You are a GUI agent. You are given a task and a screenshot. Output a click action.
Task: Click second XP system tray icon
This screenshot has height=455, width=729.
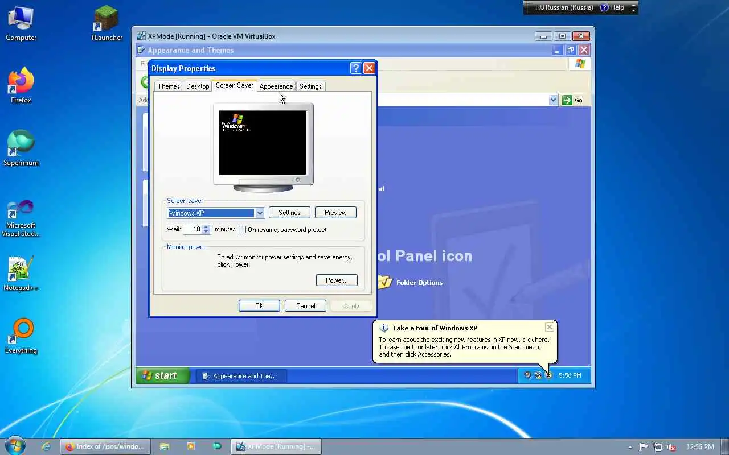(x=538, y=375)
